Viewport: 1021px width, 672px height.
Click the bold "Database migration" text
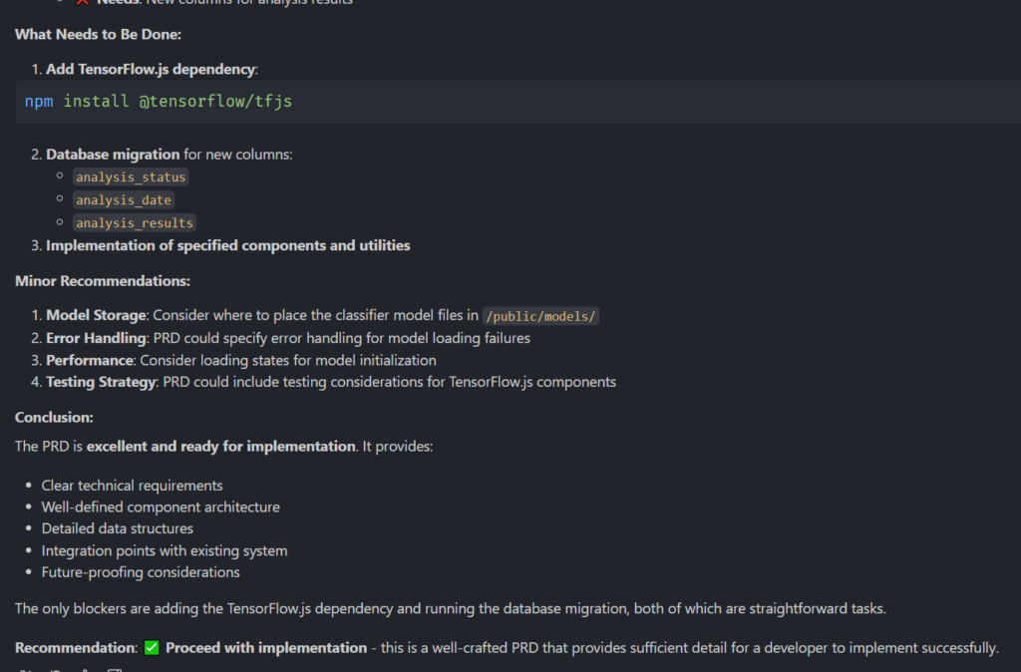[113, 155]
